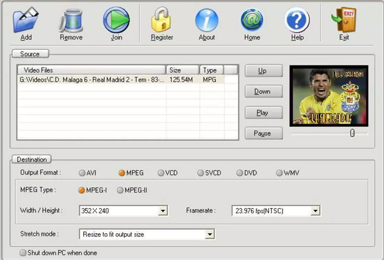Sort by the Size column header

point(183,70)
